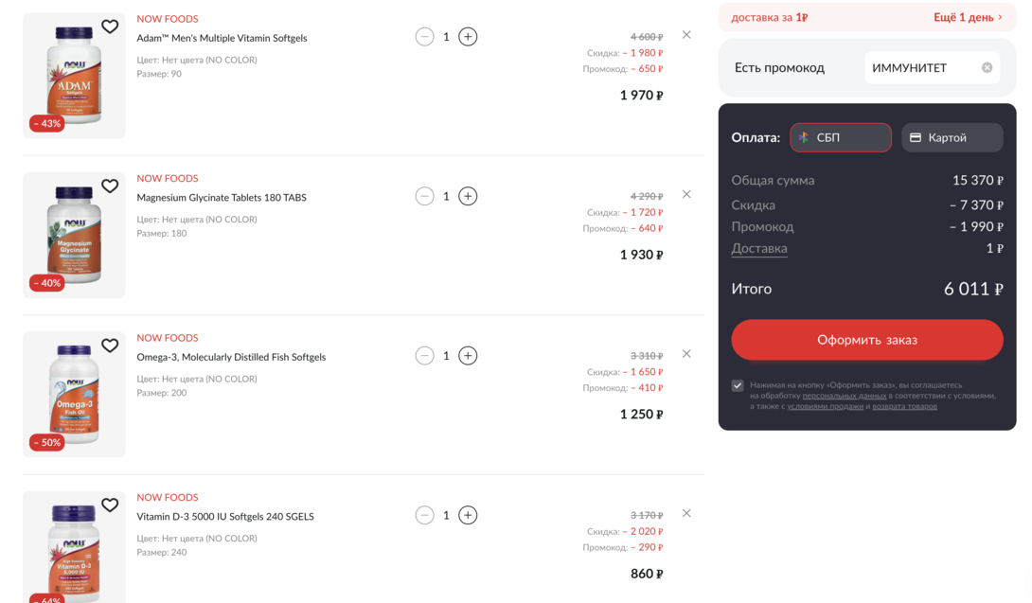Select СБП payment method
This screenshot has height=603, width=1032.
[x=841, y=137]
